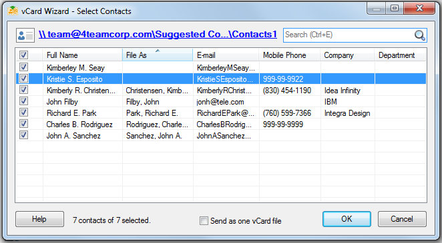This screenshot has width=442, height=243.
Task: Sort by the Department column header
Action: pos(400,55)
